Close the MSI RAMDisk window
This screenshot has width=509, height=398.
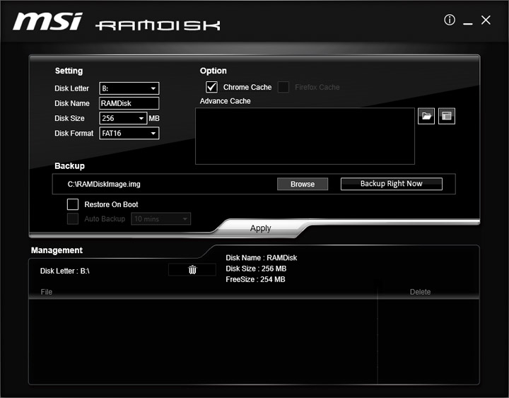[x=486, y=20]
